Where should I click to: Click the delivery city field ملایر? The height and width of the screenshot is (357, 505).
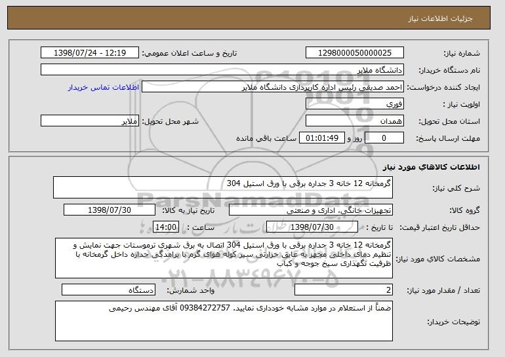90,121
